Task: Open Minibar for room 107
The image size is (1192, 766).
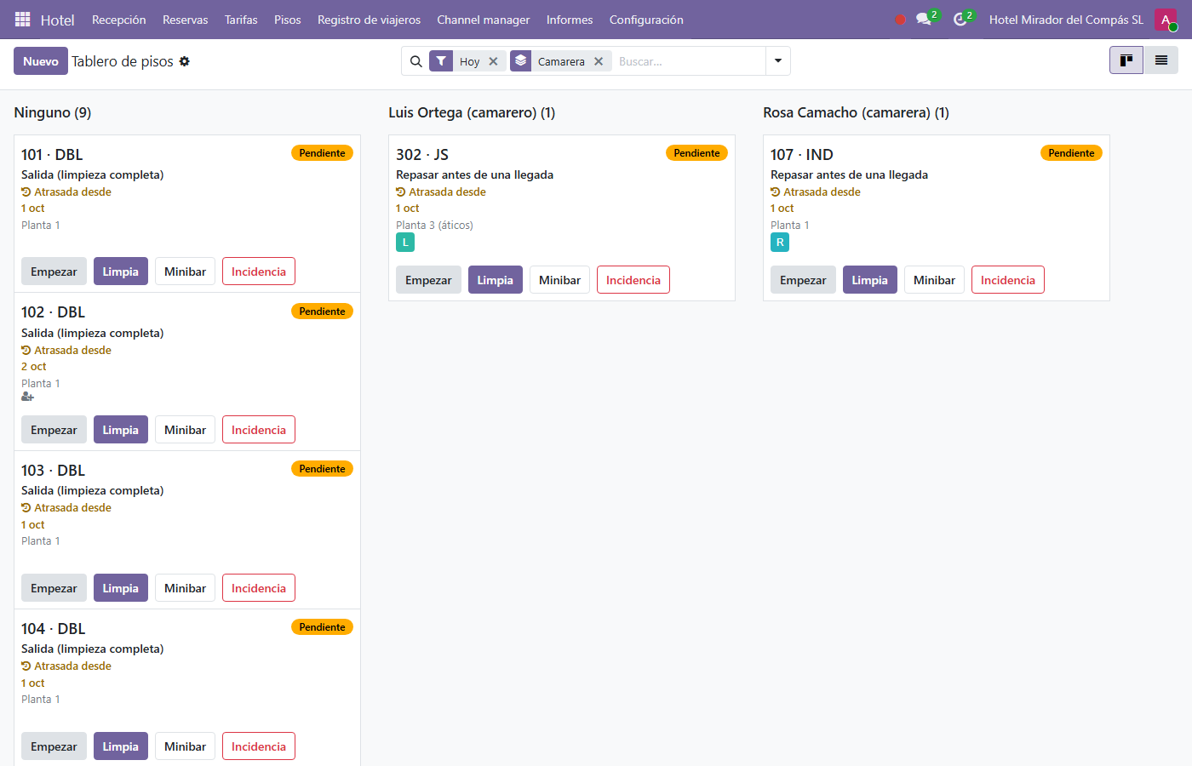Action: (x=934, y=280)
